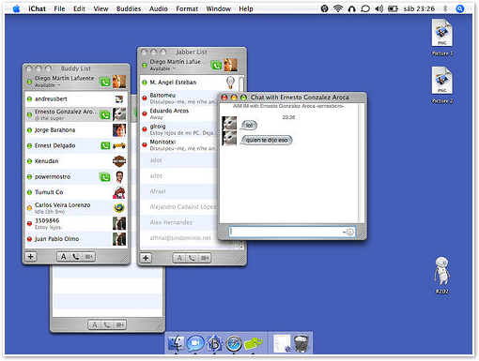Select buddy 3509846 in Buddy List
479x361 pixels.
pyautogui.click(x=76, y=223)
